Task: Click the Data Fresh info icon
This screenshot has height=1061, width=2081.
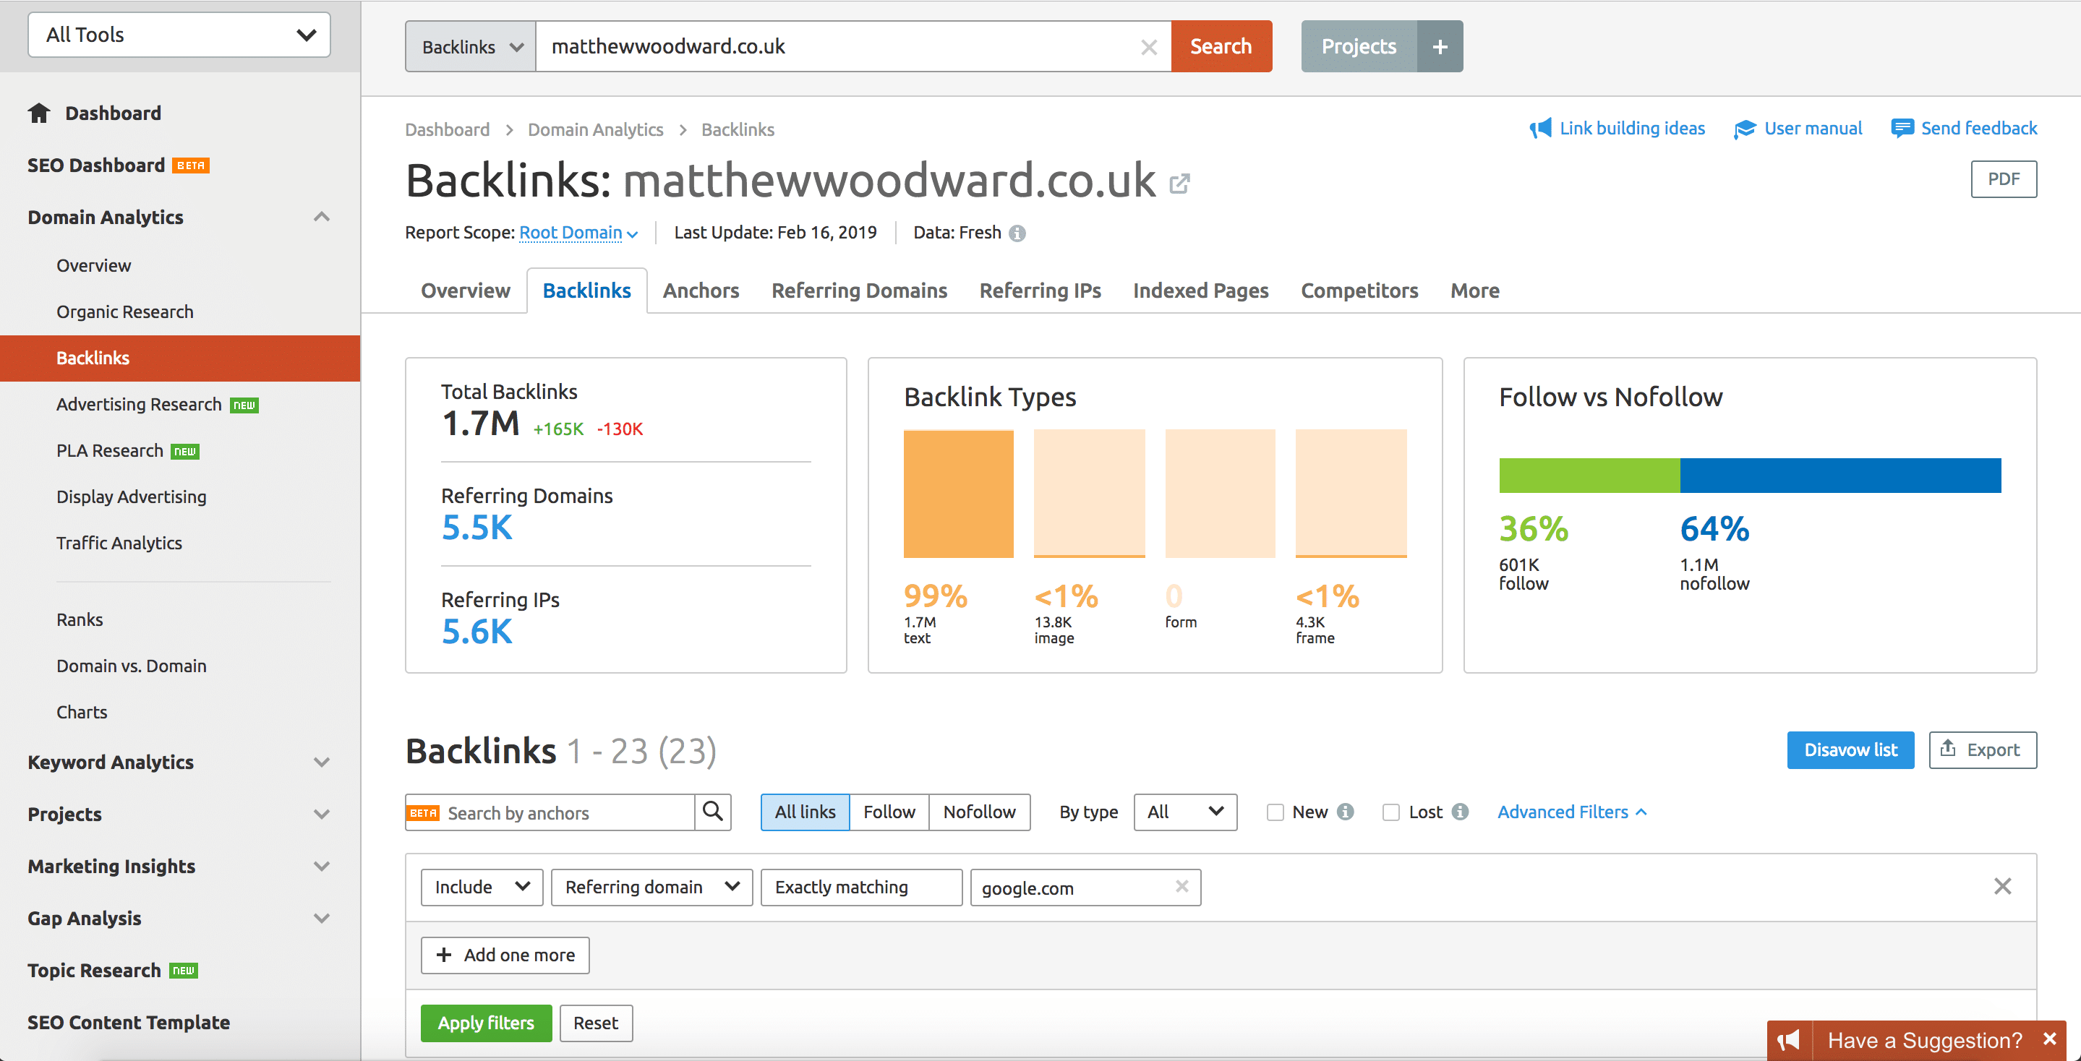Action: [x=1017, y=233]
